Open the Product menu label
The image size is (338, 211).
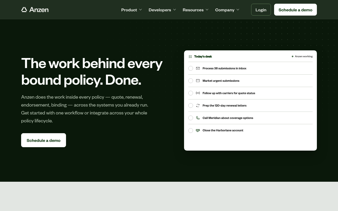point(129,10)
